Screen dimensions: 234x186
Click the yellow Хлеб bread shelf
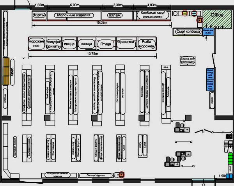pyautogui.click(x=7, y=73)
